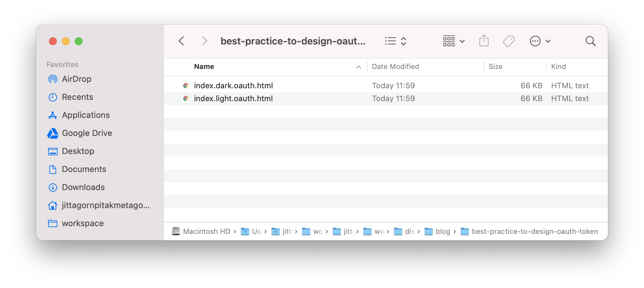The width and height of the screenshot is (644, 288).
Task: Open the Finder search magnifier
Action: 590,41
